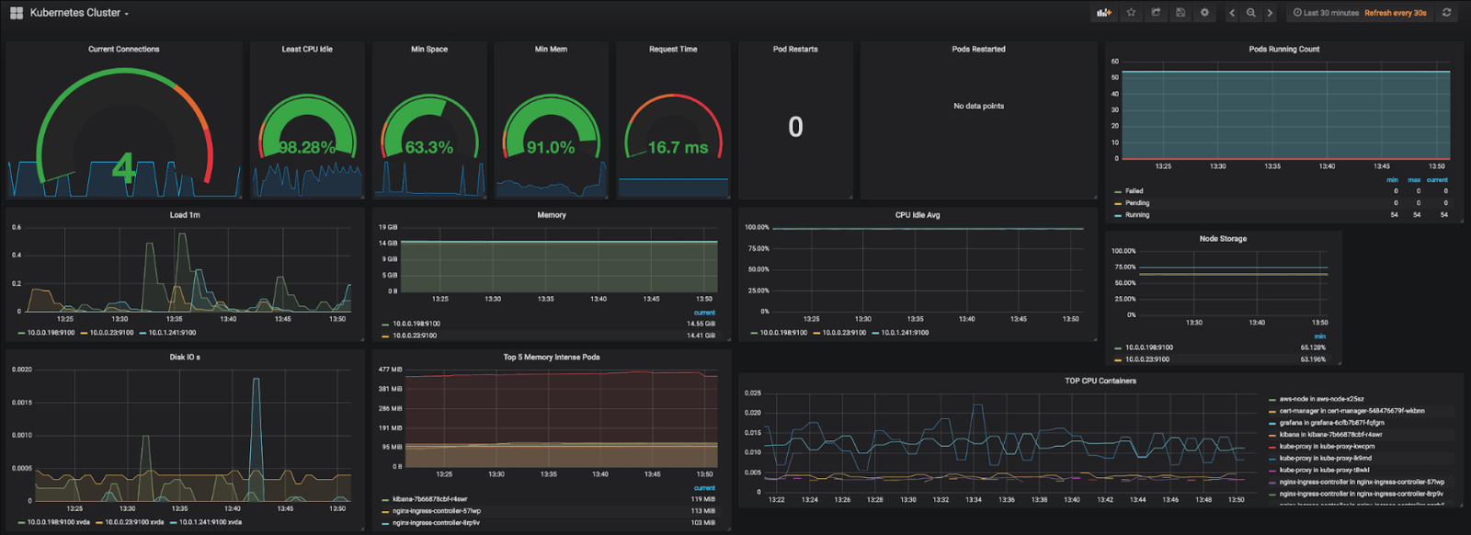Open the TOP CPU Containers panel title

1100,381
